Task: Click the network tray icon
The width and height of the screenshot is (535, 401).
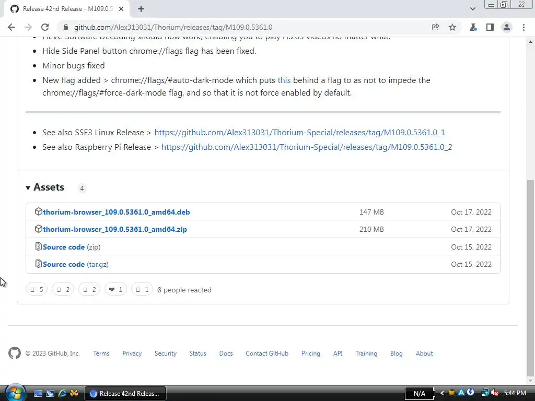Action: pos(485,393)
